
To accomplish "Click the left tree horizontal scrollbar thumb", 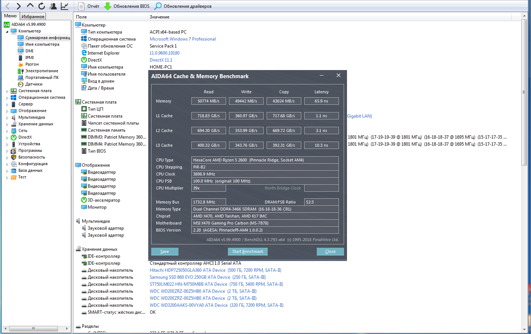I will point(34,328).
